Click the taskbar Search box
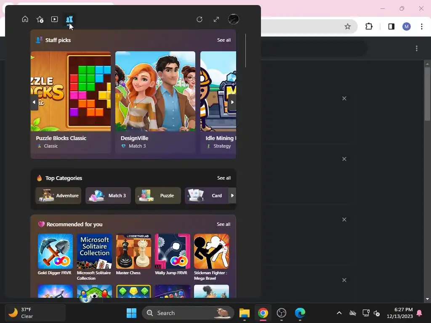431x323 pixels. point(188,313)
